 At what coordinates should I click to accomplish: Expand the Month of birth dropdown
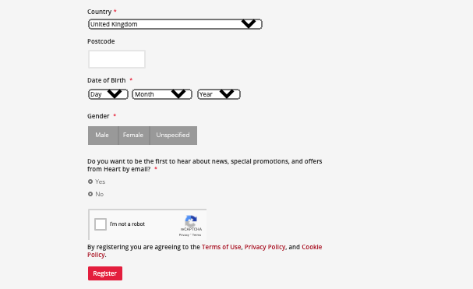pyautogui.click(x=162, y=94)
